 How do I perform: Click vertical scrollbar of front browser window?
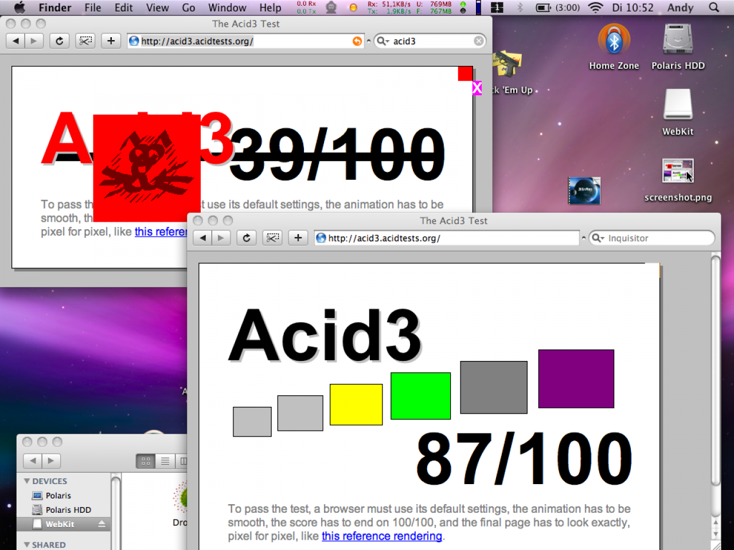pyautogui.click(x=715, y=370)
